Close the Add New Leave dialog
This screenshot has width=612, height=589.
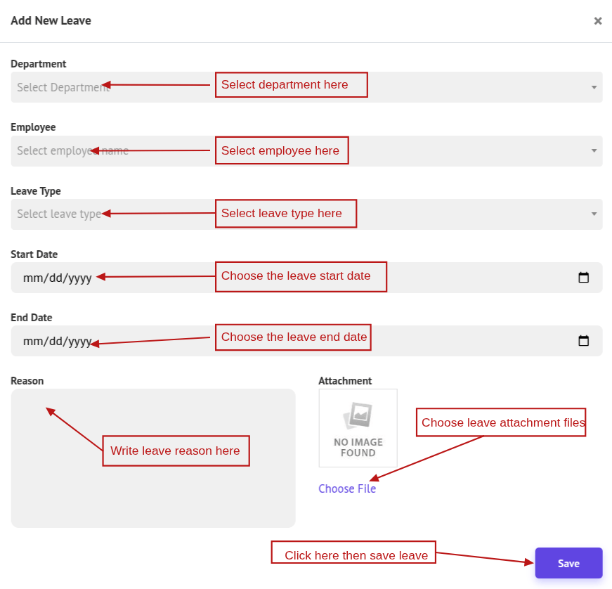(597, 21)
